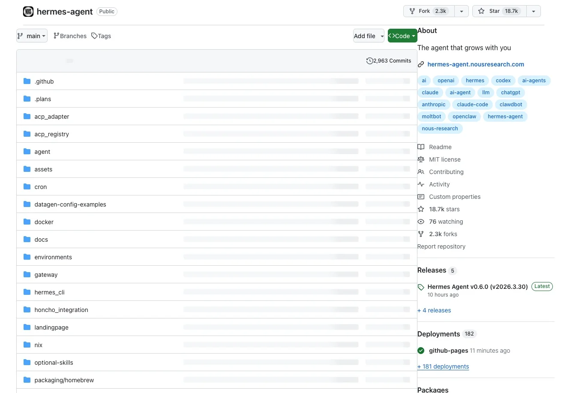
Task: Click green check icon beside github-pages
Action: click(421, 351)
